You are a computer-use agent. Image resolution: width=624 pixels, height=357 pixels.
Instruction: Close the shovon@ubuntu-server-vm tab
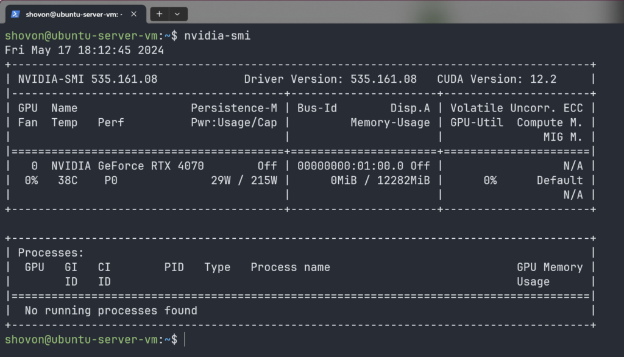(x=133, y=14)
